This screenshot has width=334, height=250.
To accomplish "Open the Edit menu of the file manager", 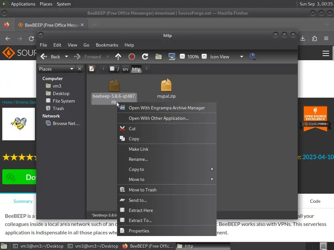I will point(57,45).
